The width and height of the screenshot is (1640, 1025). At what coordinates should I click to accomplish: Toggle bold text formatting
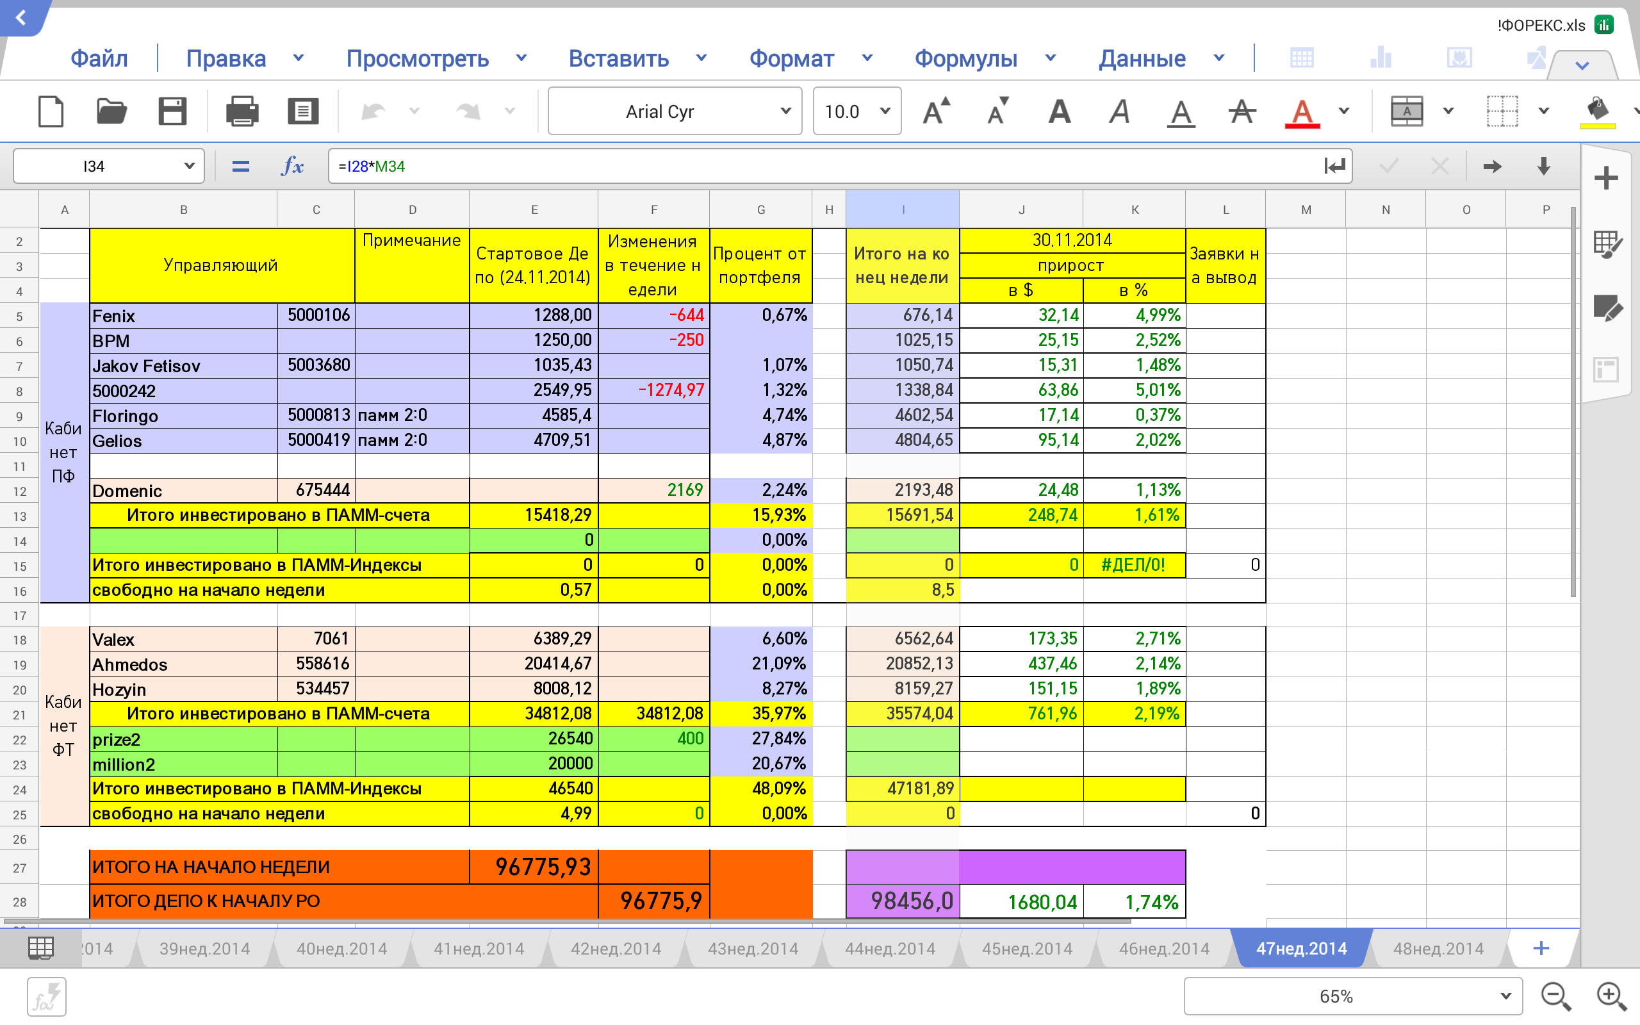tap(1059, 111)
